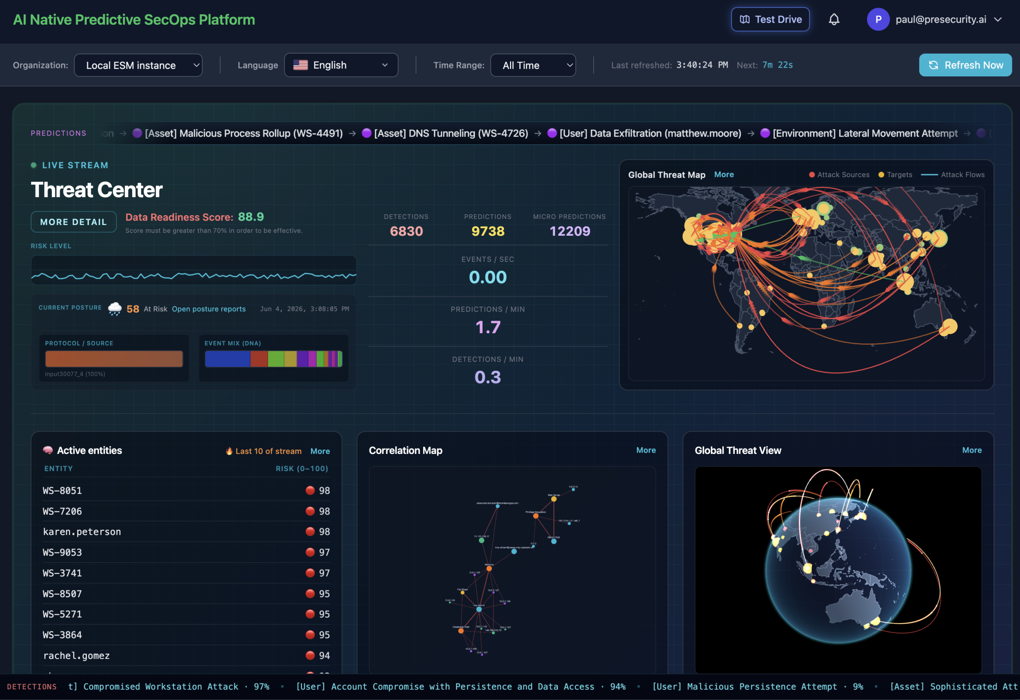
Task: Click the brain icon beside Active entities
Action: pos(48,450)
